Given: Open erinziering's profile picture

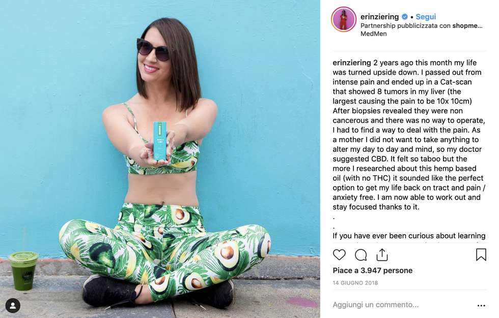Looking at the screenshot, I should (344, 19).
